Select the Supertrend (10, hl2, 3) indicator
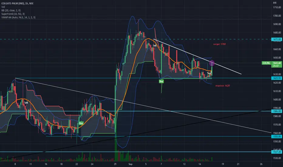Viewport: 283px width, 167px height. pos(13,14)
